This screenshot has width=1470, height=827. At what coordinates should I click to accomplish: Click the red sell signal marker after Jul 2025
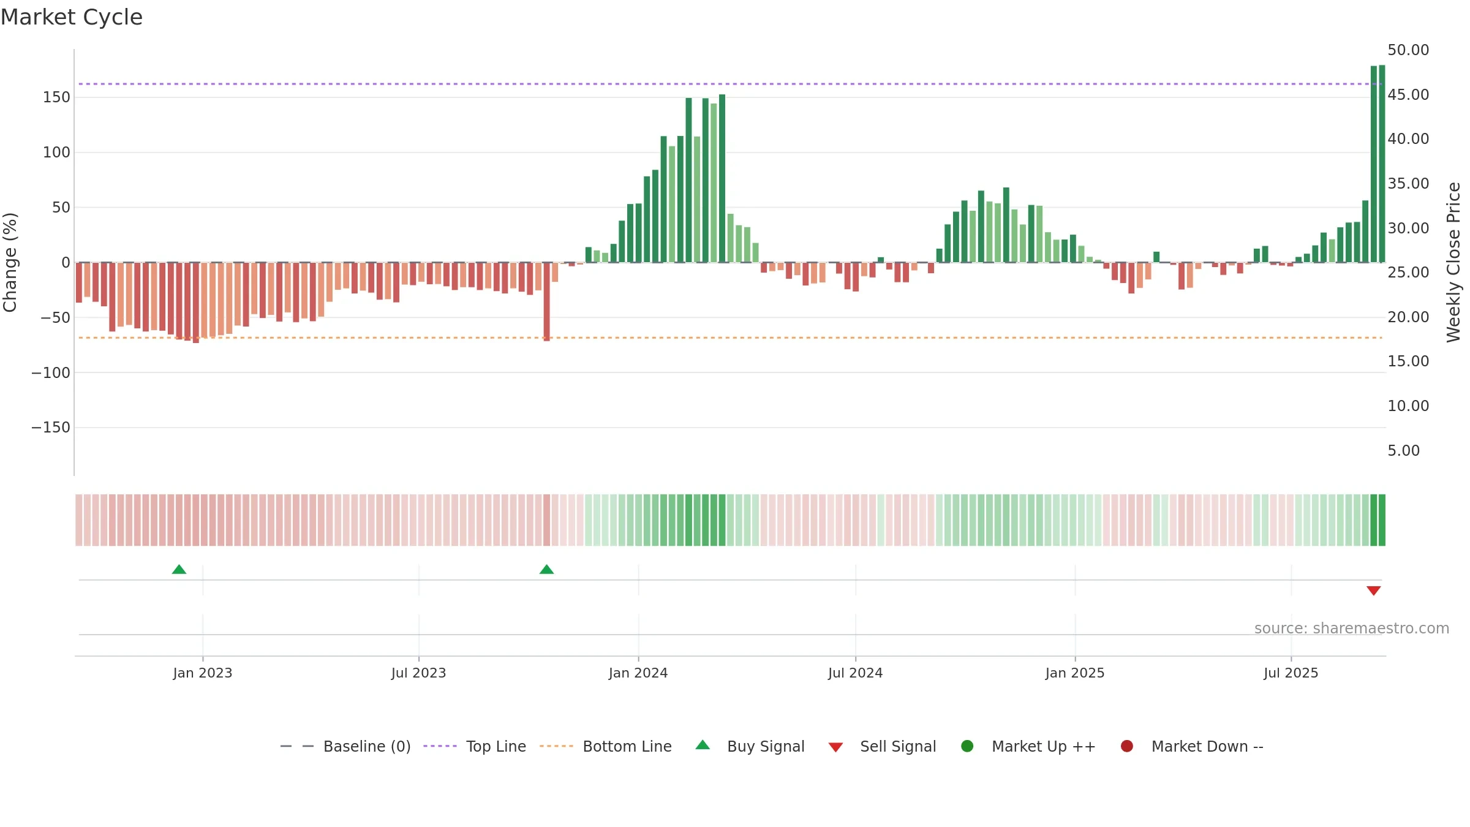1373,591
